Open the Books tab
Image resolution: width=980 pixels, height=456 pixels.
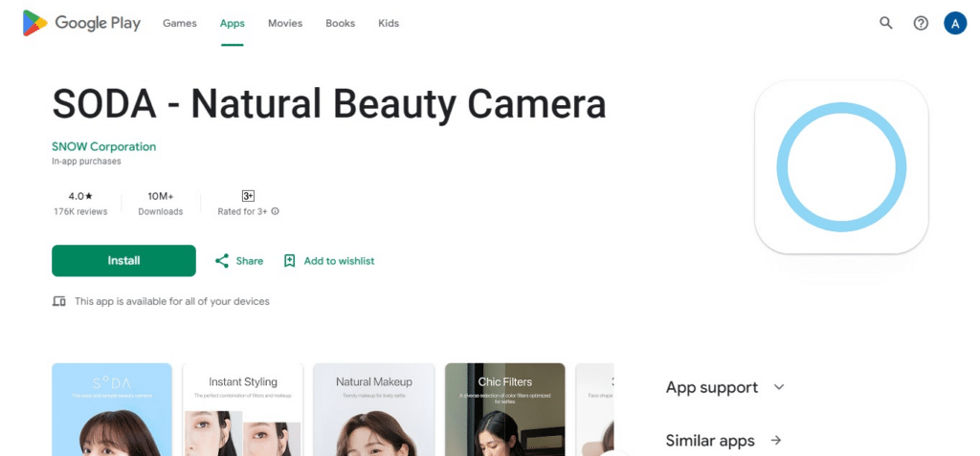(340, 23)
